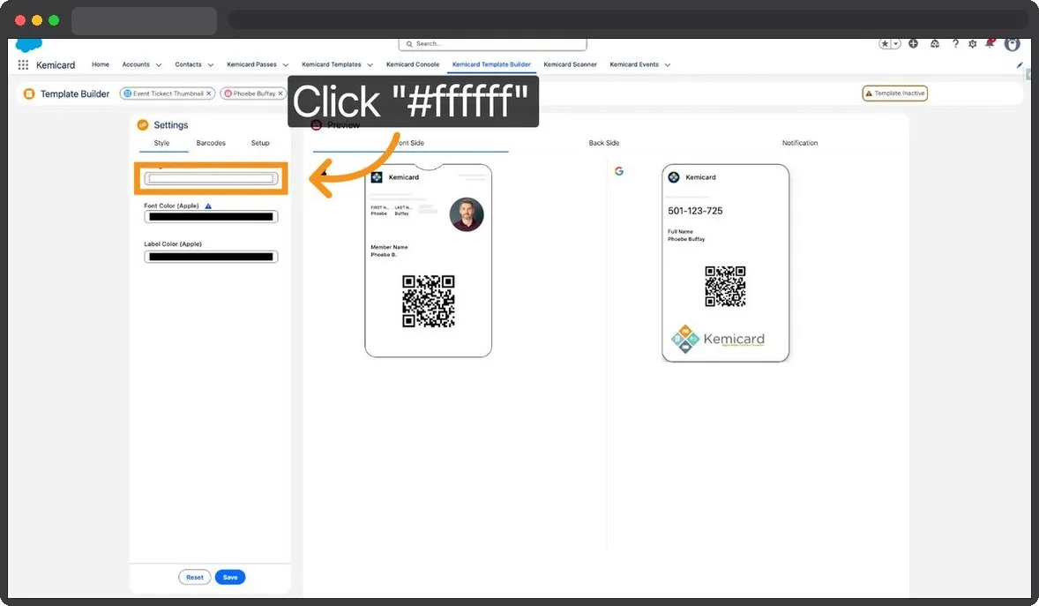1039x606 pixels.
Task: Click the 'Member Name' label on the Apple pass
Action: tap(389, 247)
